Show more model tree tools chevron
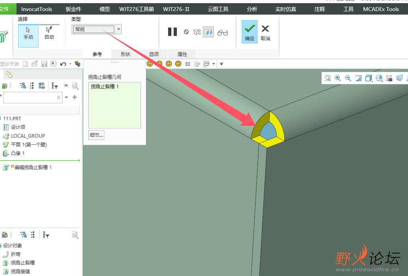 66,85
